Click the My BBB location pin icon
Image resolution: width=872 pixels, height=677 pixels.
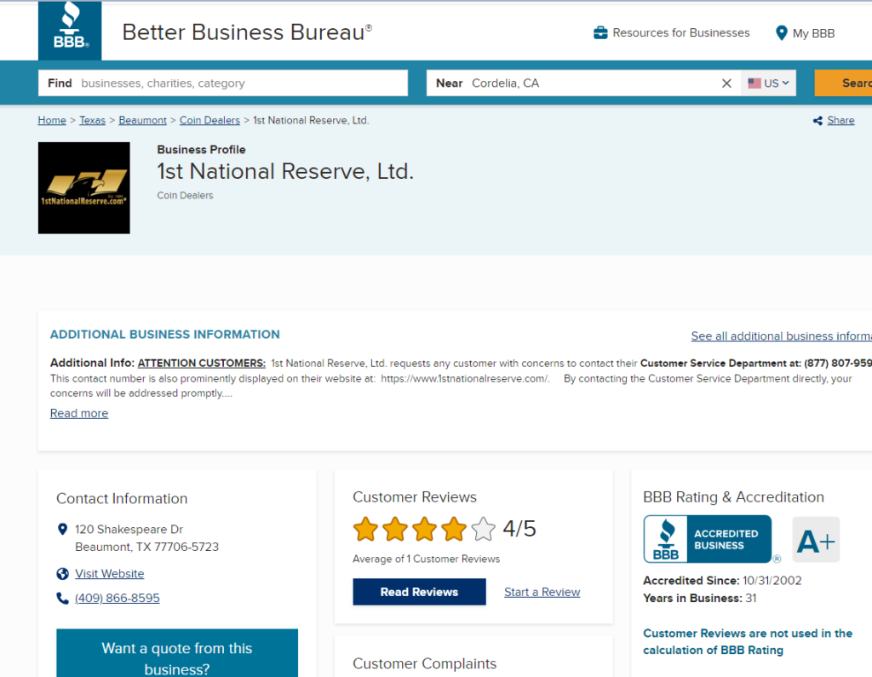(782, 33)
